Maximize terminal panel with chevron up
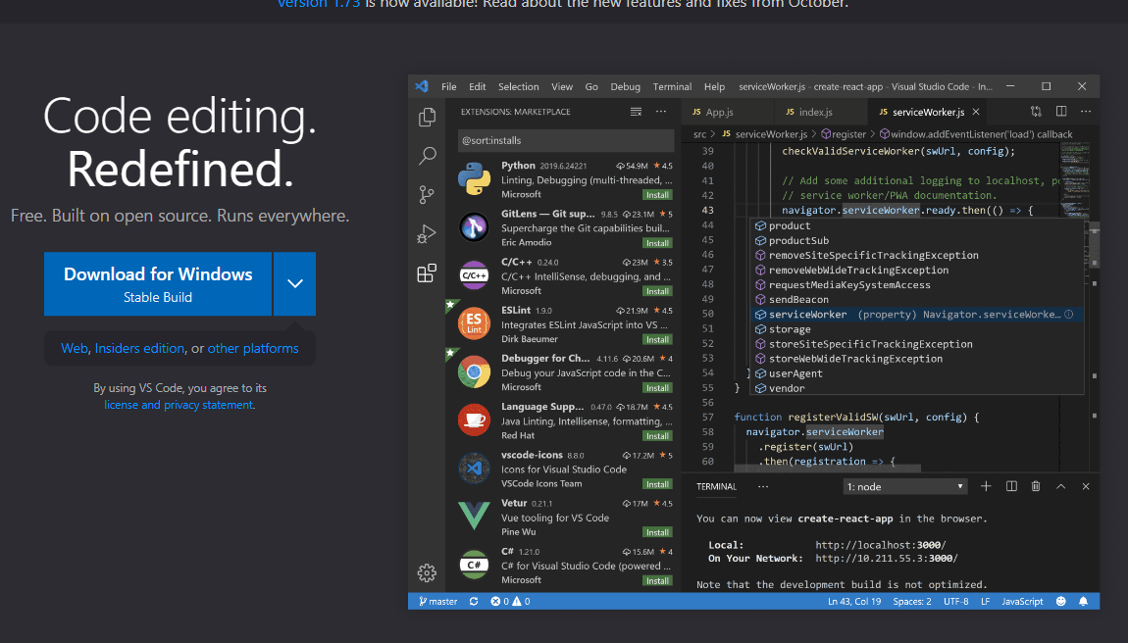1128x643 pixels. click(x=1061, y=486)
